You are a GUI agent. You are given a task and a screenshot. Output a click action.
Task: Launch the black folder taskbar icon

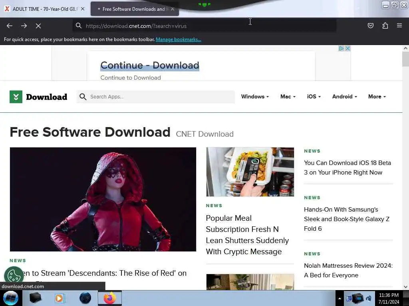[x=35, y=298]
